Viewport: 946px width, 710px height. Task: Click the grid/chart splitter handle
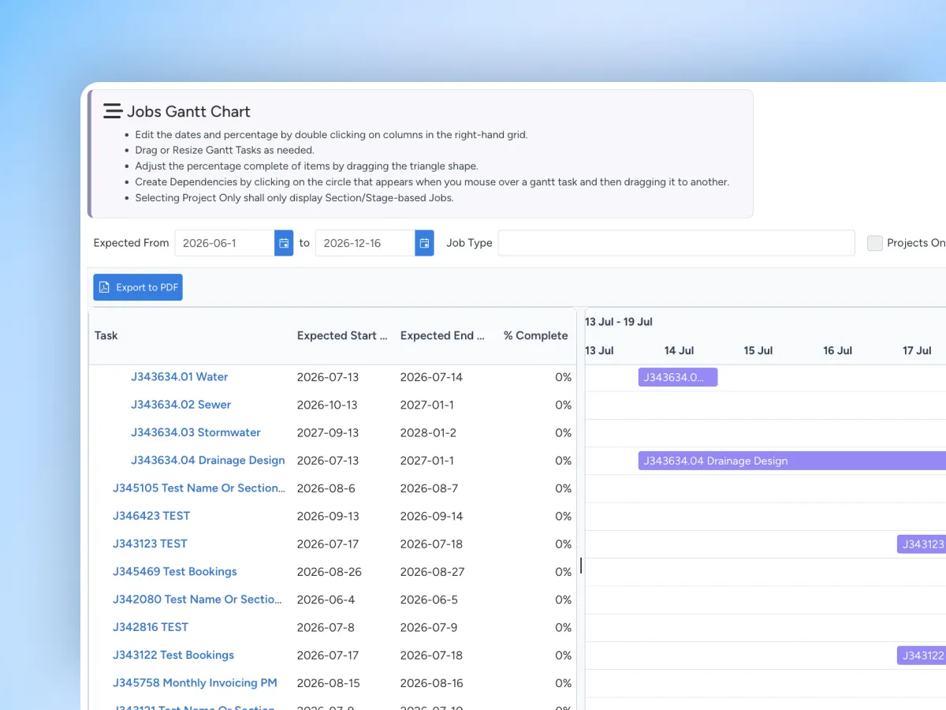point(581,566)
